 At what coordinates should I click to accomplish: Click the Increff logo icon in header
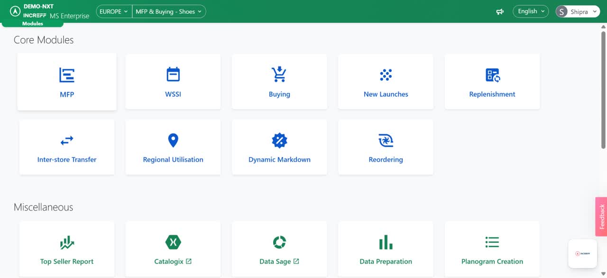point(15,11)
